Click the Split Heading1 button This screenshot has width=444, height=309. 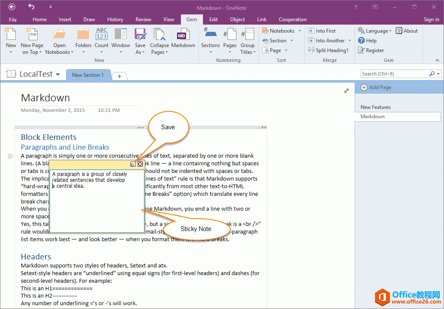coord(328,50)
